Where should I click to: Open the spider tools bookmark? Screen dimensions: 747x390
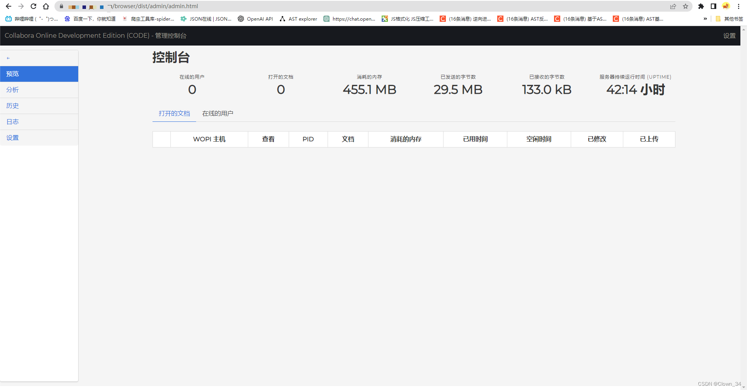pyautogui.click(x=148, y=19)
